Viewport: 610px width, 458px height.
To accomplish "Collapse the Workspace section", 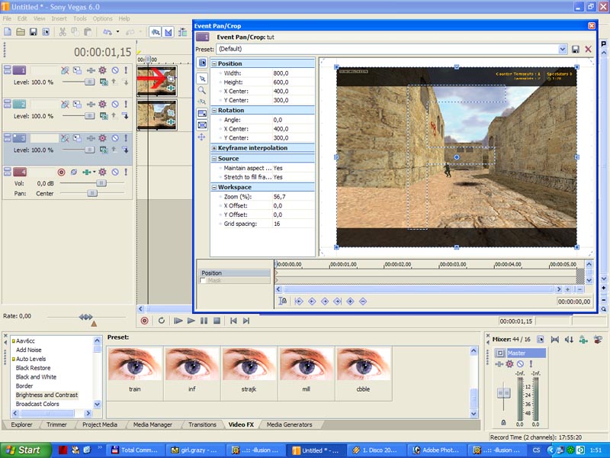I will (x=214, y=187).
